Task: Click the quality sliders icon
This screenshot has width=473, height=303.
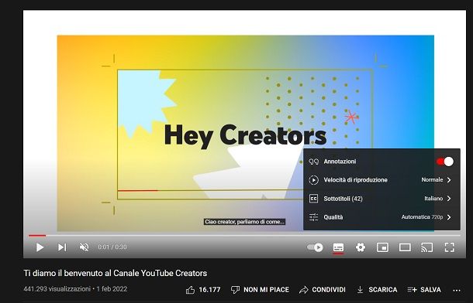Action: click(314, 217)
